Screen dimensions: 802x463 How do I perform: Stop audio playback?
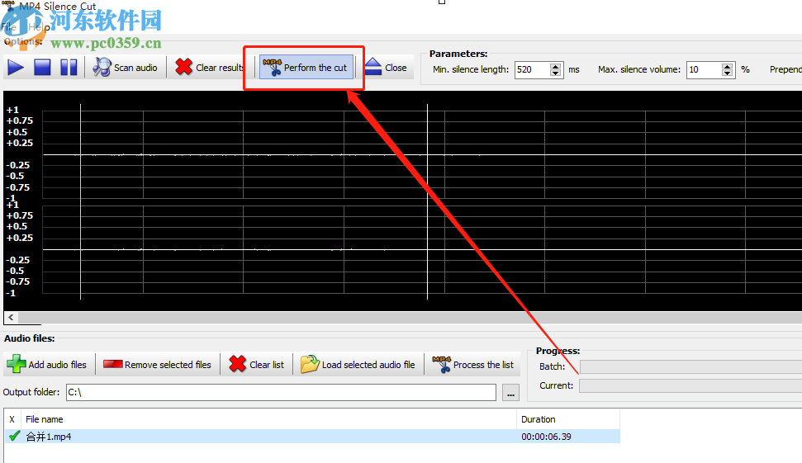click(42, 68)
